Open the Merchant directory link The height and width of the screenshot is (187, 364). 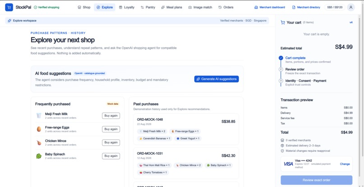tap(306, 7)
